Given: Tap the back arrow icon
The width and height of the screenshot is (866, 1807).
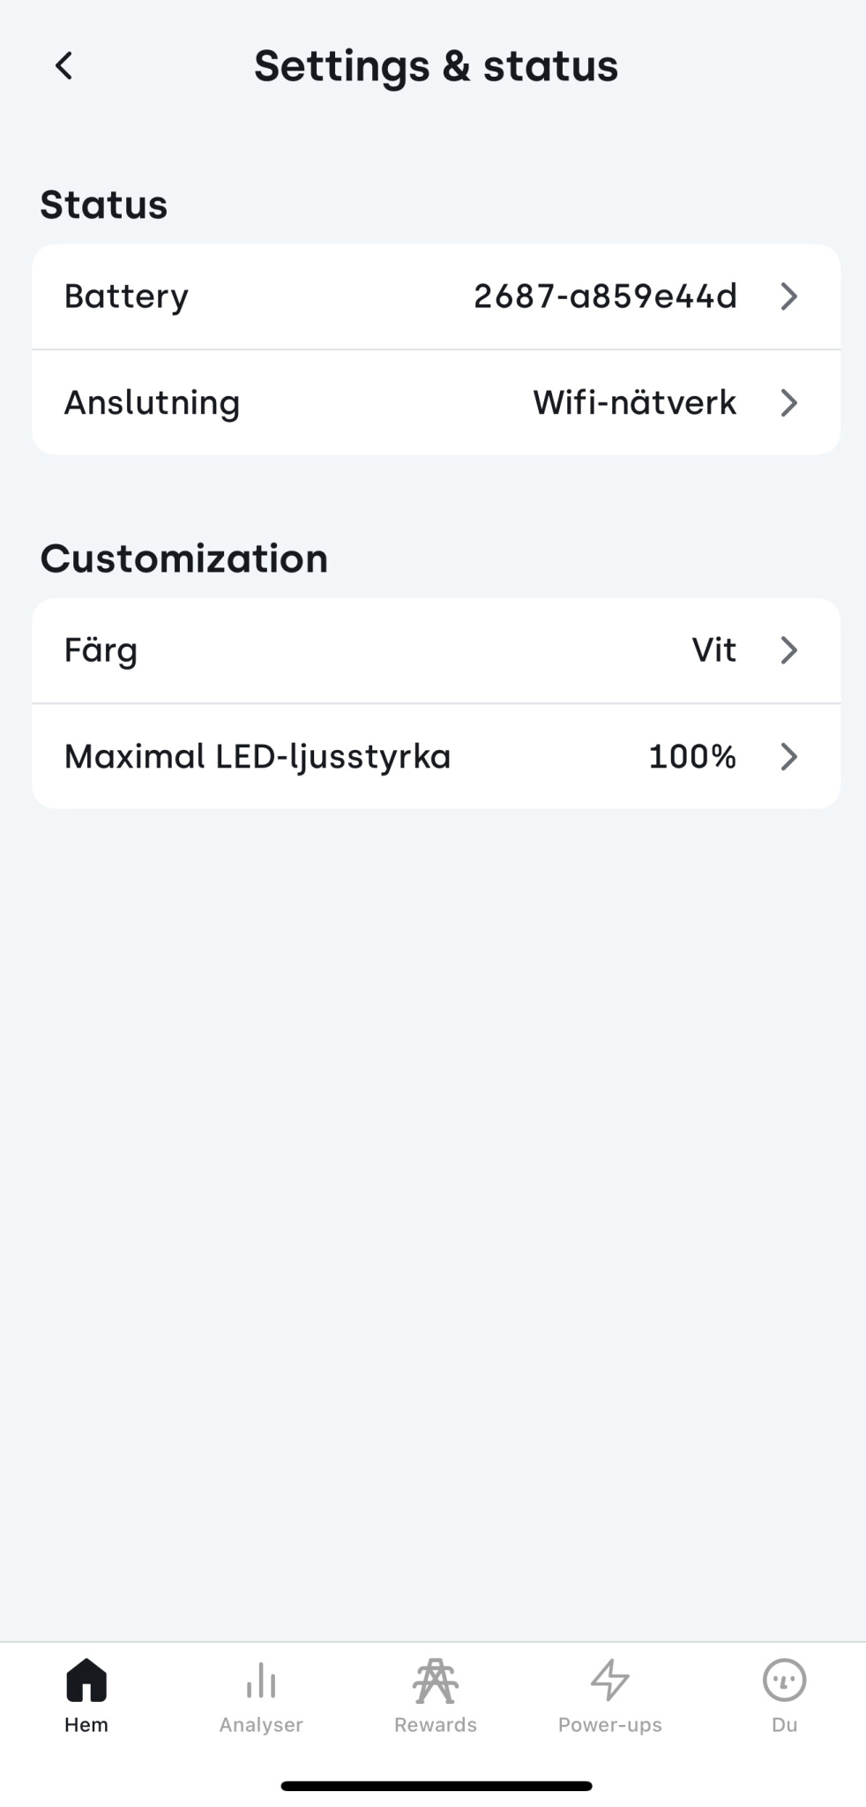Looking at the screenshot, I should tap(63, 65).
